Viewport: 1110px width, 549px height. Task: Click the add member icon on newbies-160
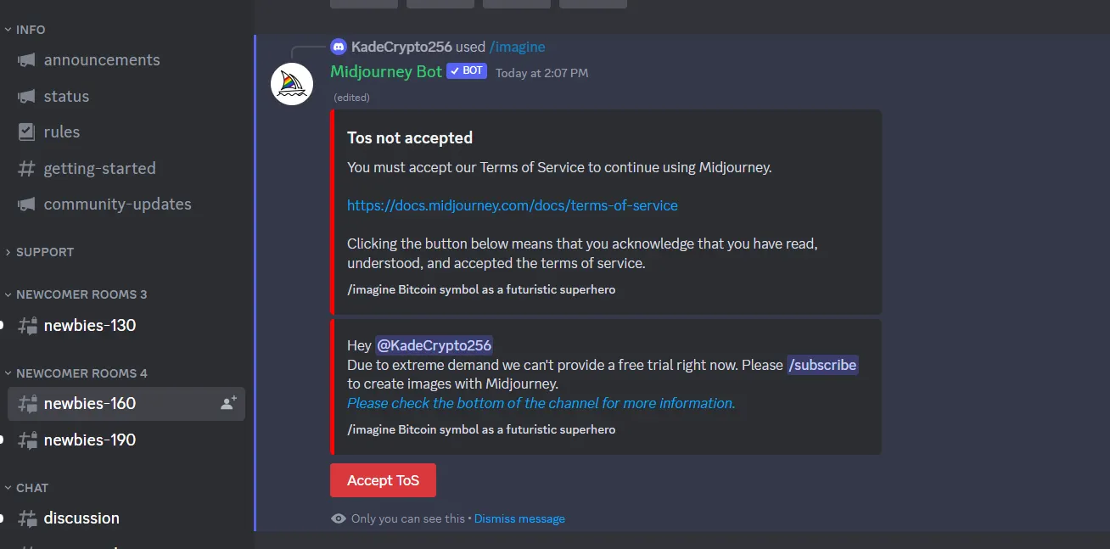coord(228,404)
